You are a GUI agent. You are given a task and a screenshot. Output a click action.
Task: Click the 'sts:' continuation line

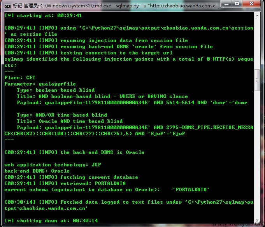pos(11,65)
